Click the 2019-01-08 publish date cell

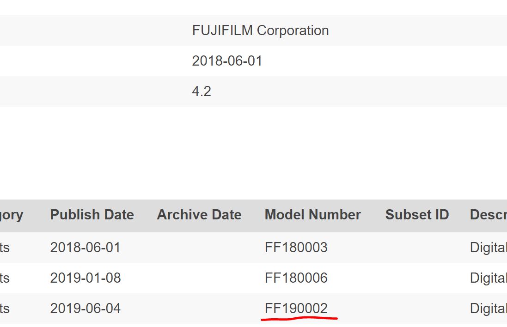pyautogui.click(x=85, y=278)
